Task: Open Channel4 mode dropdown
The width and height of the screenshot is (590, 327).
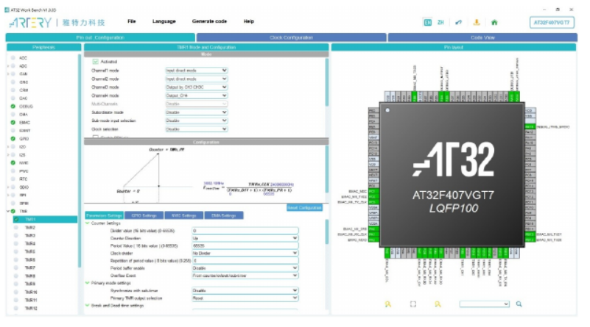Action: click(x=197, y=96)
